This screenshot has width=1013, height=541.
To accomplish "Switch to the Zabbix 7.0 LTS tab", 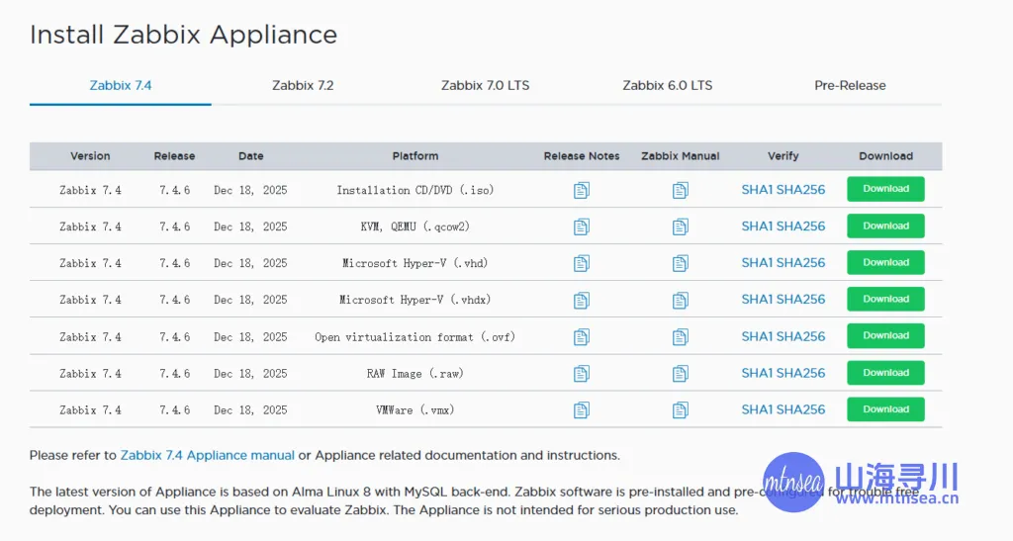I will 485,85.
